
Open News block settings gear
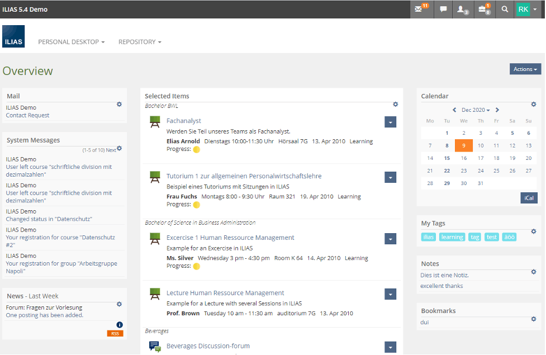click(x=119, y=304)
